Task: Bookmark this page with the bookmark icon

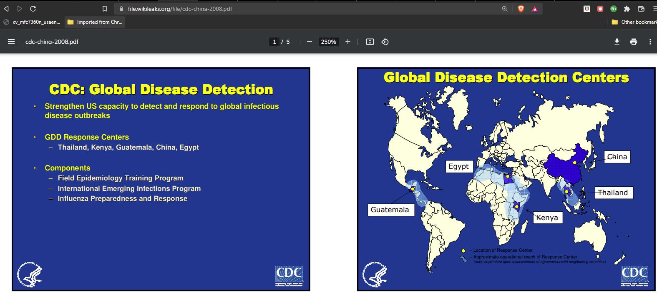Action: [x=105, y=9]
